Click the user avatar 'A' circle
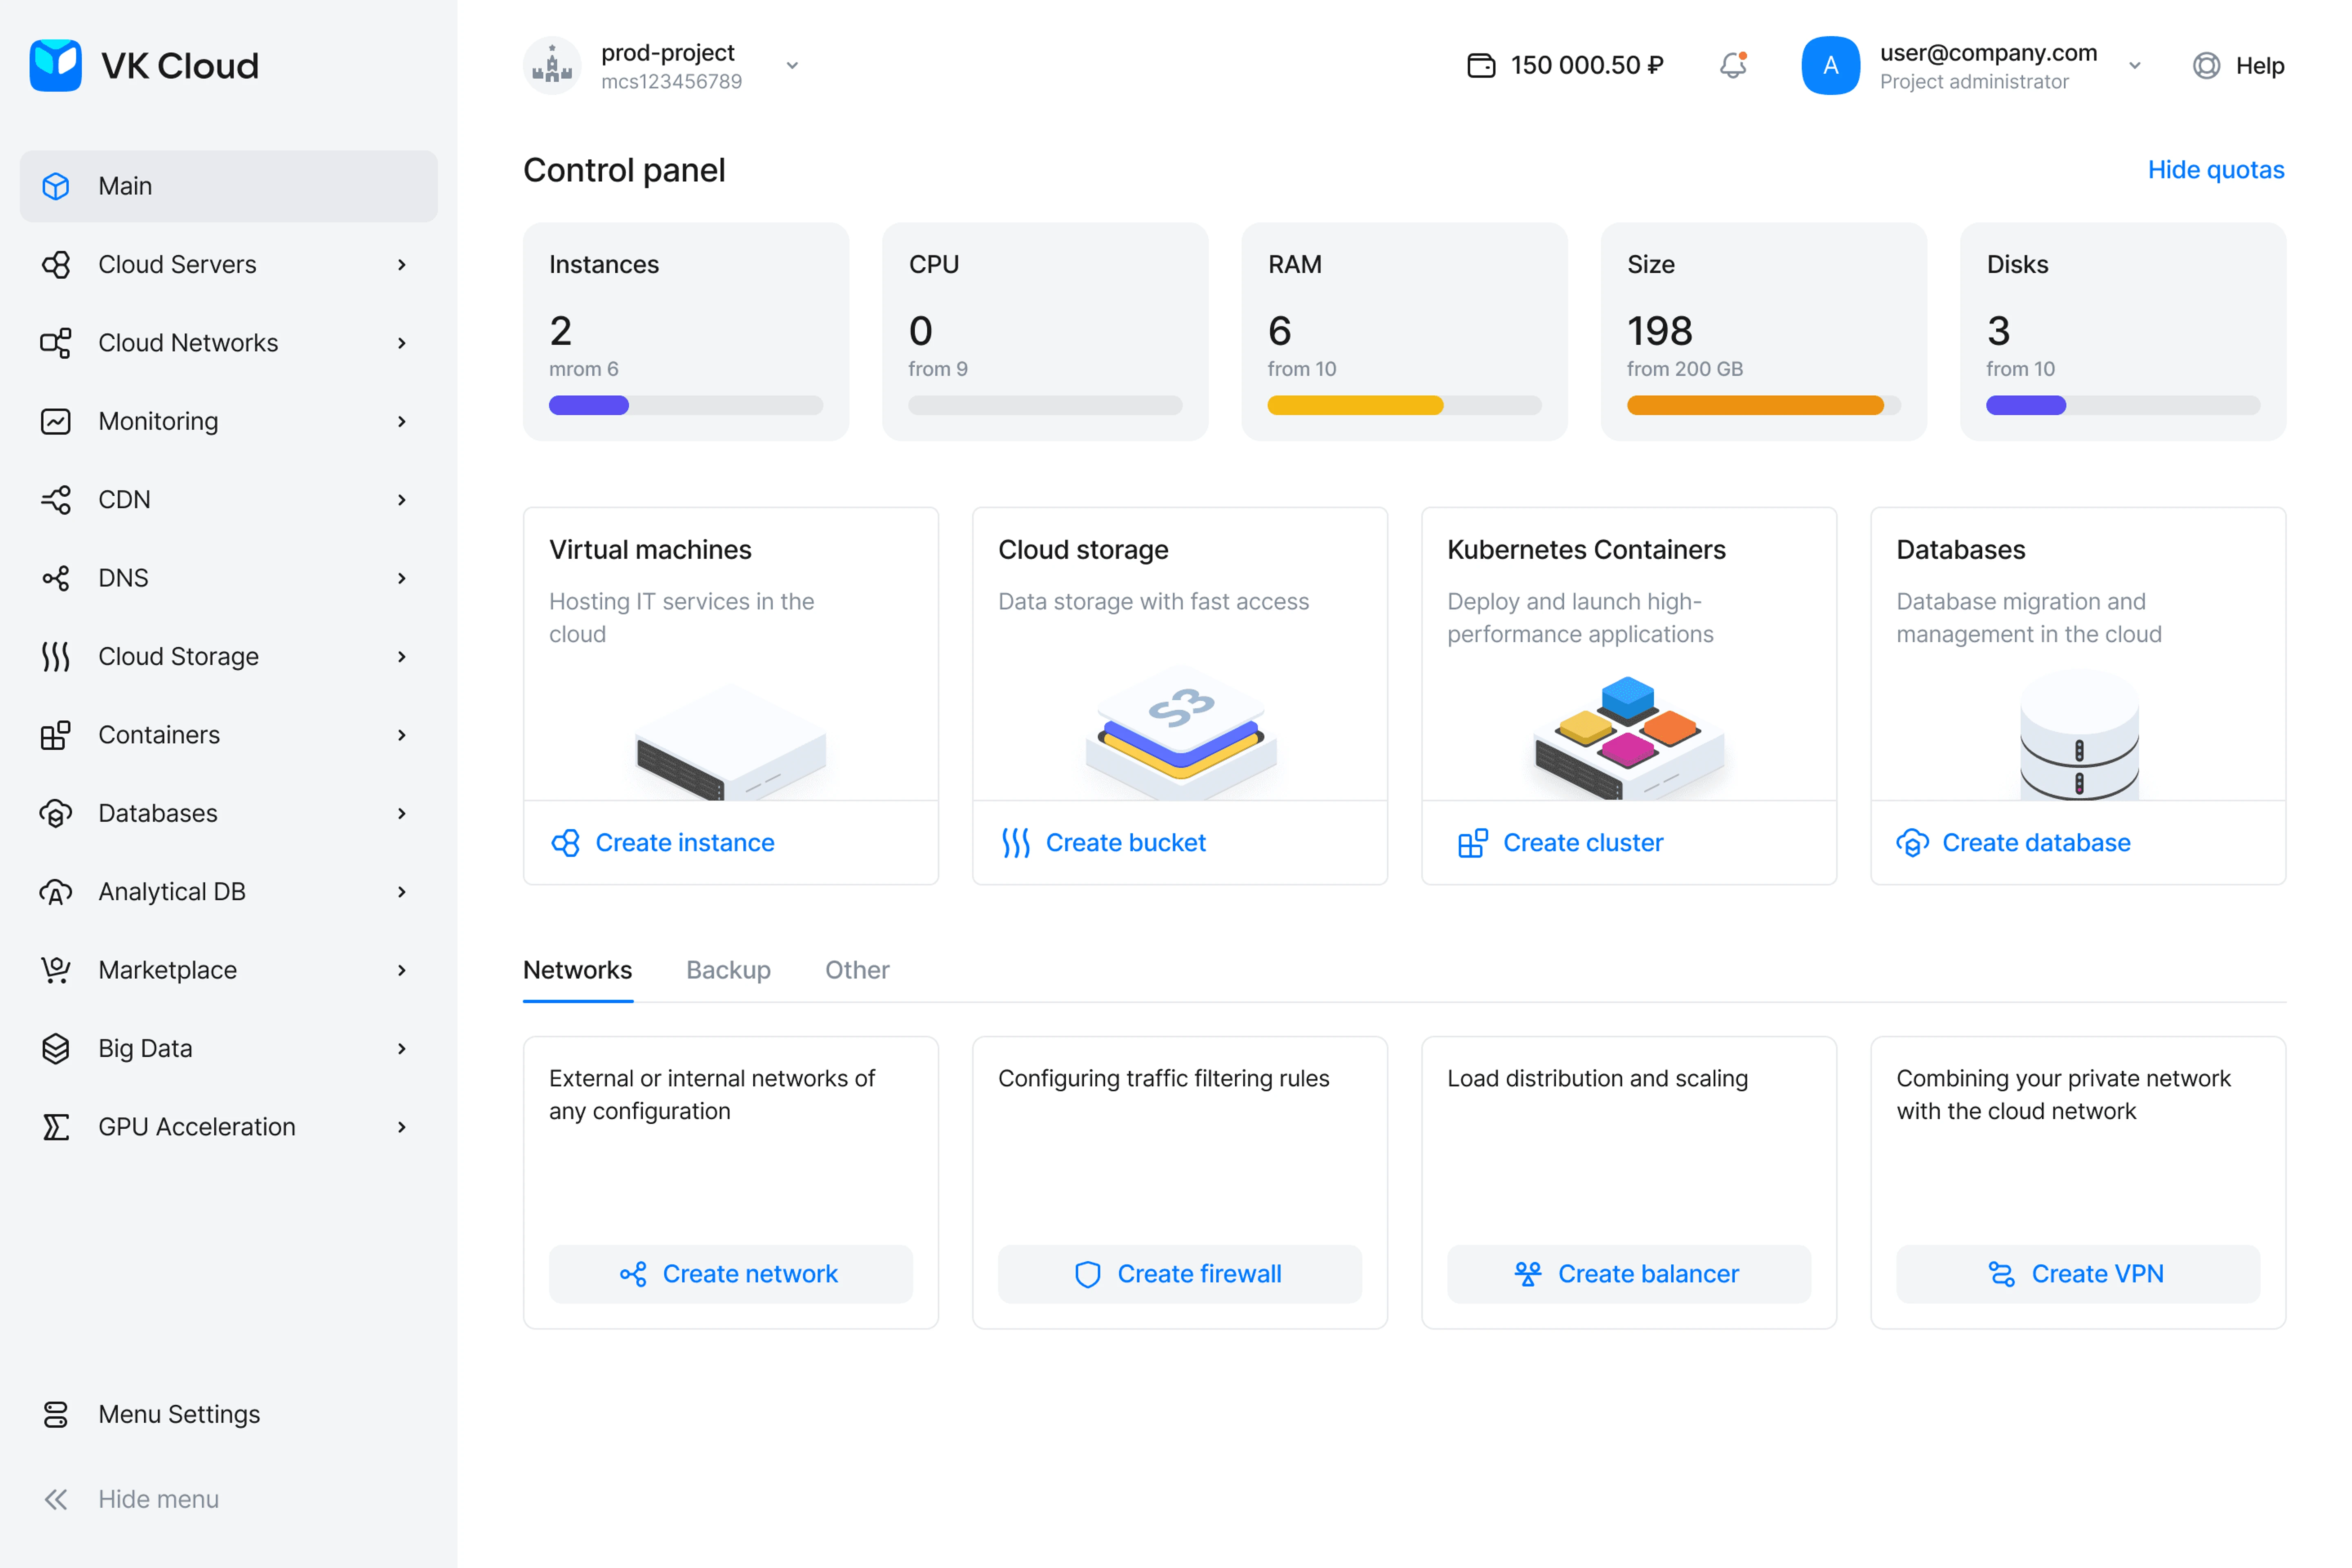This screenshot has width=2352, height=1568. click(1830, 66)
